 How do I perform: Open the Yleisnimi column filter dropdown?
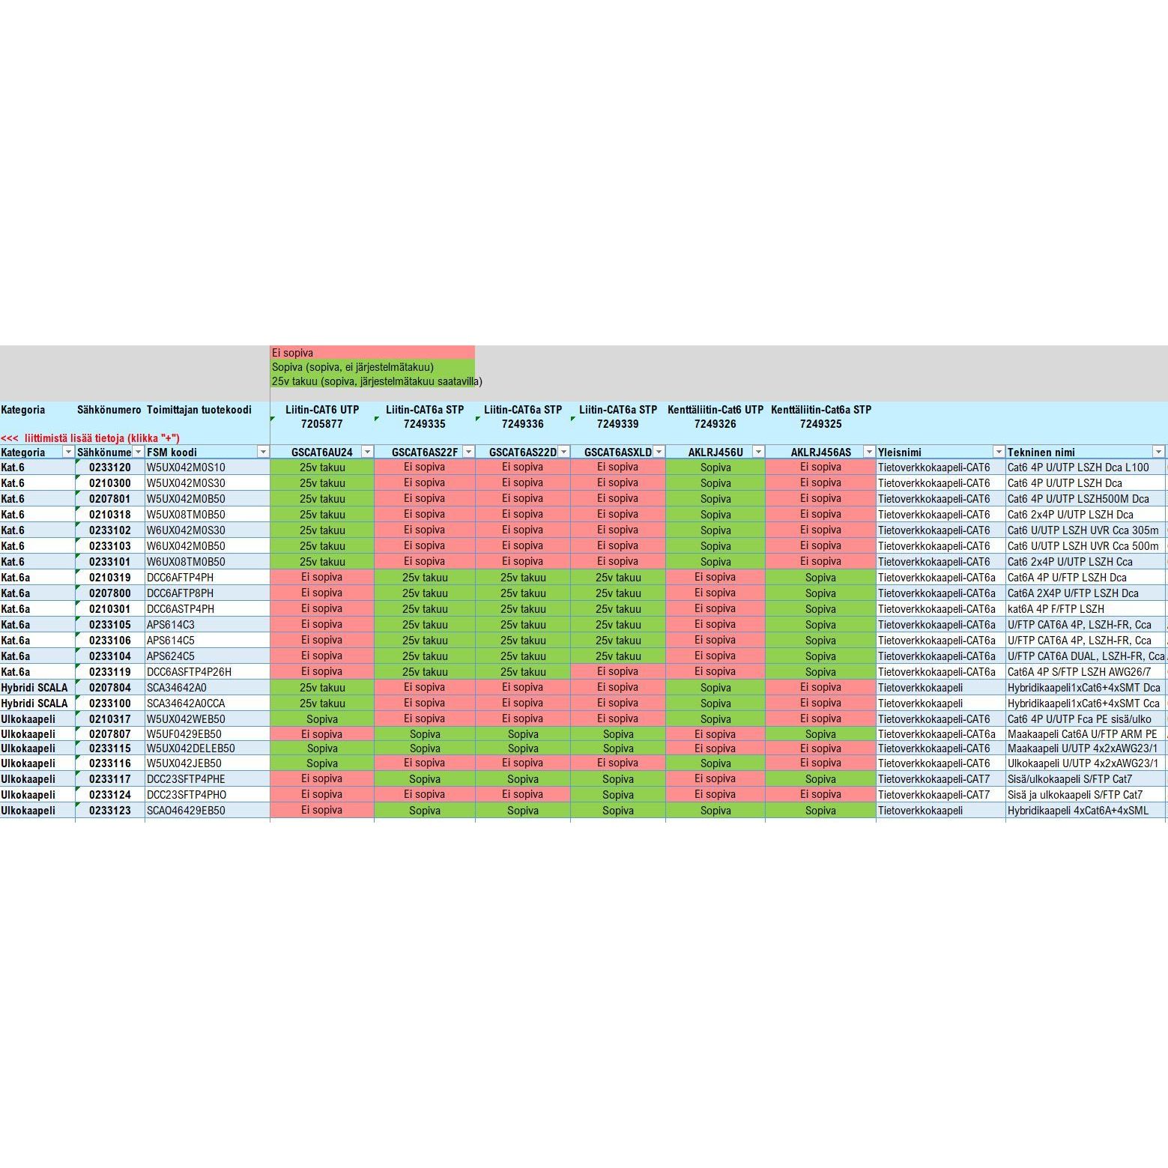(999, 452)
